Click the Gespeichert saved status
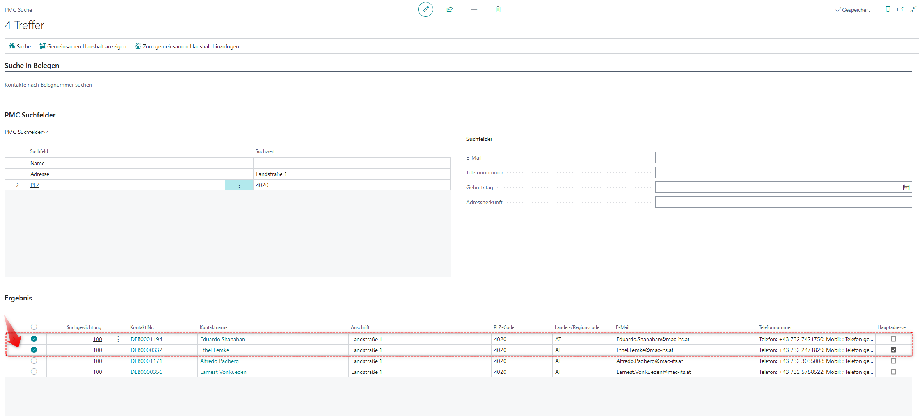 (x=853, y=10)
